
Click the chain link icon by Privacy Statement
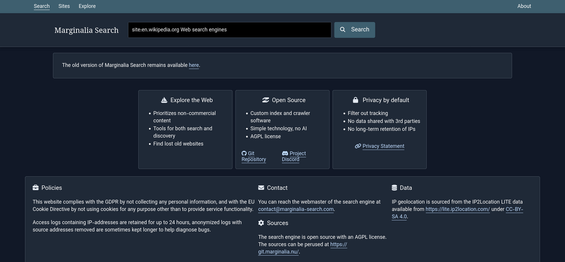(358, 146)
